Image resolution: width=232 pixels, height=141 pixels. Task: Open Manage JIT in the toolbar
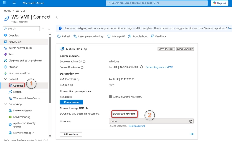(x=116, y=36)
